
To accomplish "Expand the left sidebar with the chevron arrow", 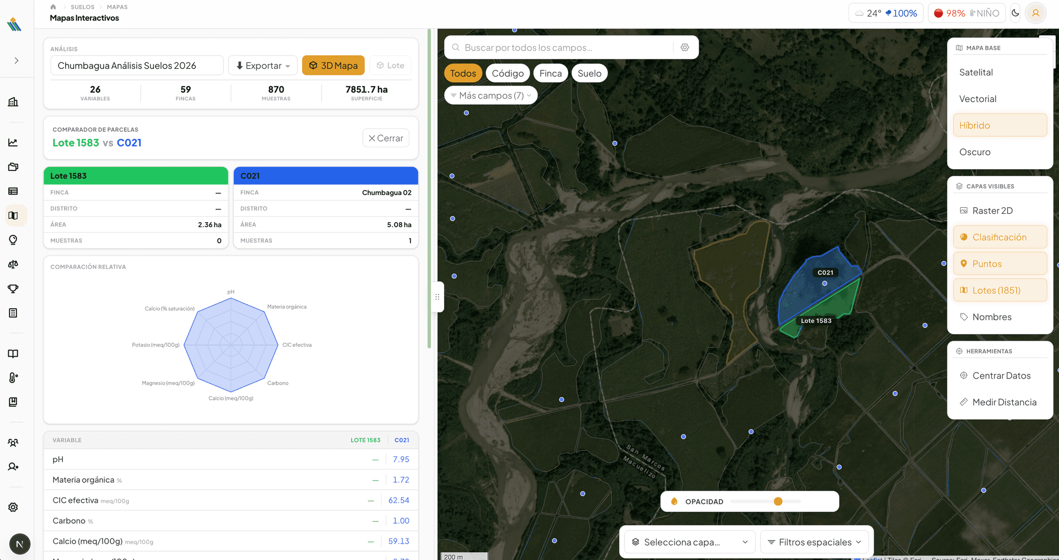I will pyautogui.click(x=17, y=61).
